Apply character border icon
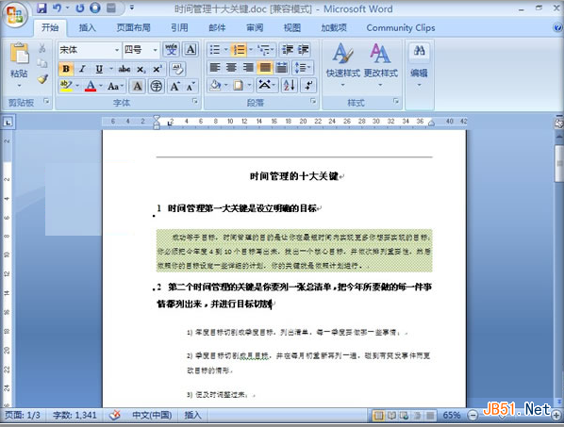This screenshot has height=427, width=564. point(191,50)
